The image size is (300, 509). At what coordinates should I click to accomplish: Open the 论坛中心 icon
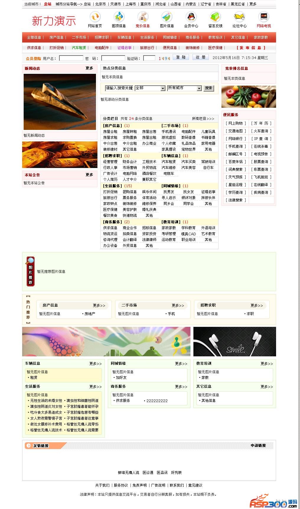tap(239, 17)
